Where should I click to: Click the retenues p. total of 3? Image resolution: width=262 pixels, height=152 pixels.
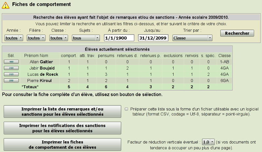coord(151,87)
